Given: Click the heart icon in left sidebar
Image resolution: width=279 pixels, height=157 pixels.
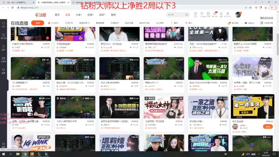Looking at the screenshot, I should click(3, 24).
